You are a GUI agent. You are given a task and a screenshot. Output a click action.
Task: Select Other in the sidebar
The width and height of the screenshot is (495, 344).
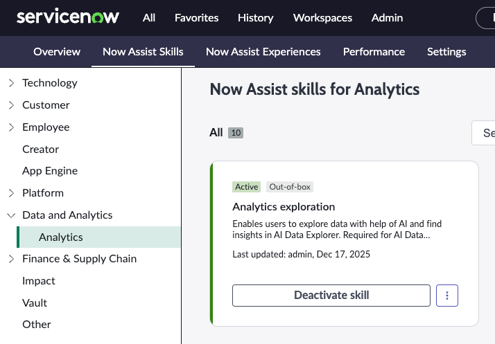(x=36, y=325)
